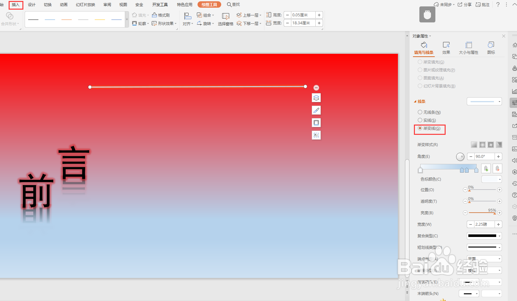Increase the 位置 position slider
Screen dimensions: 517x301
tap(499, 190)
